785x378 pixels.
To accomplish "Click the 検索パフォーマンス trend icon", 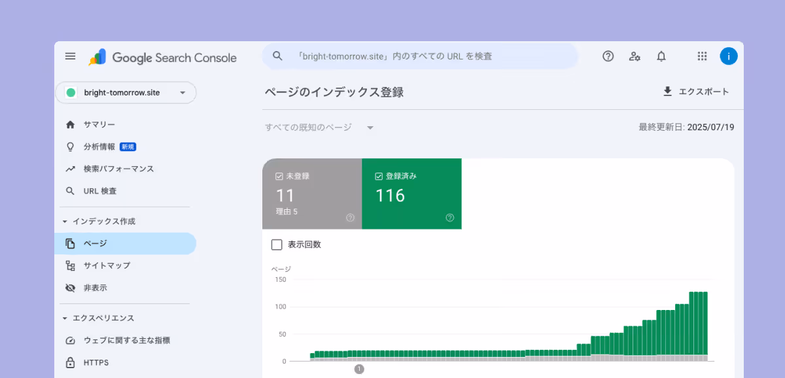I will (71, 169).
